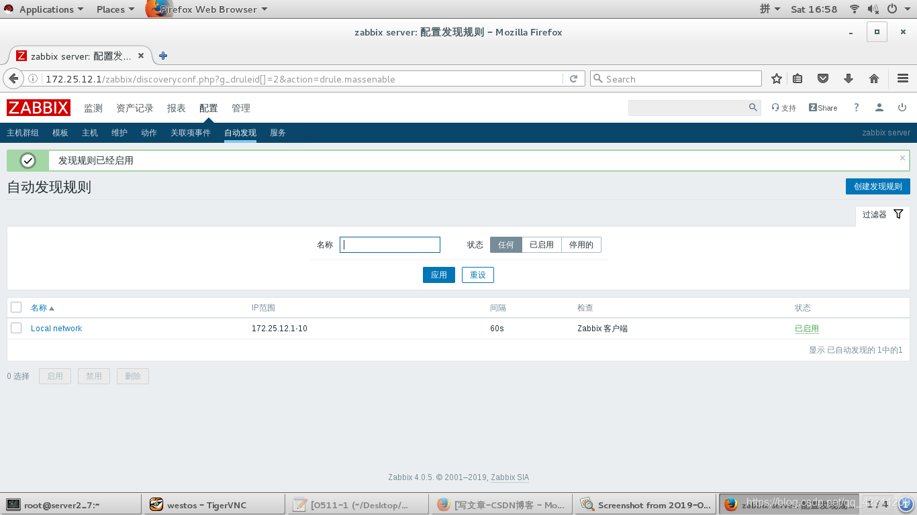Click the 创建发现规则 button
This screenshot has width=917, height=515.
878,186
